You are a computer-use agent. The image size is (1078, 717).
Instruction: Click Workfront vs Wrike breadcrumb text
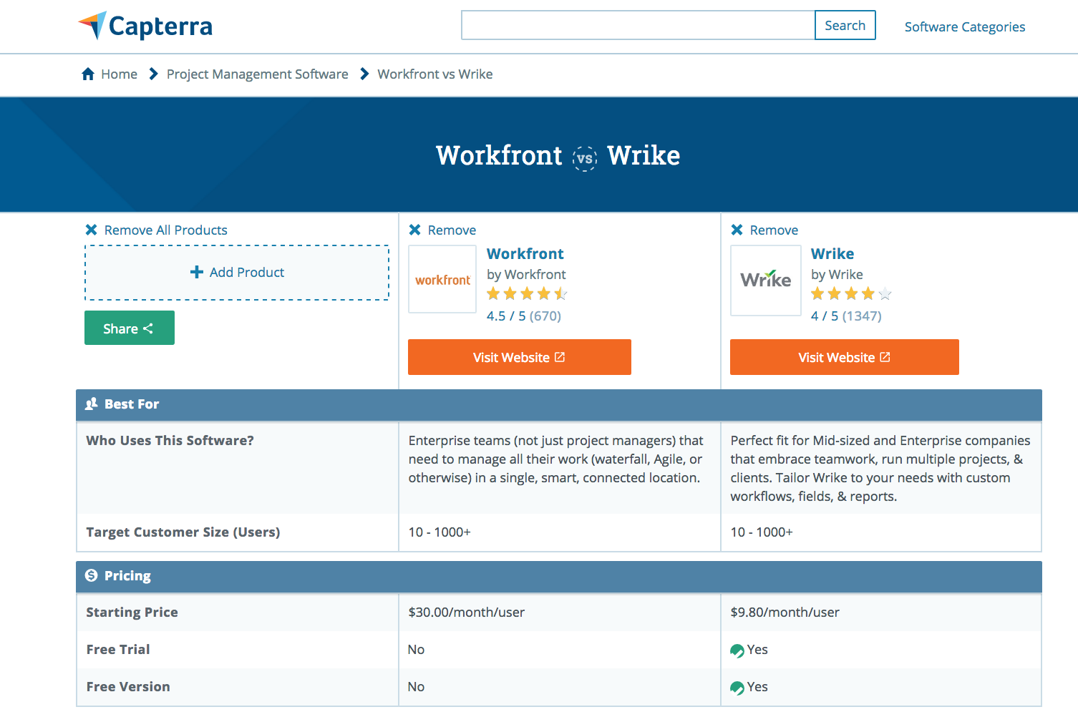pyautogui.click(x=435, y=74)
